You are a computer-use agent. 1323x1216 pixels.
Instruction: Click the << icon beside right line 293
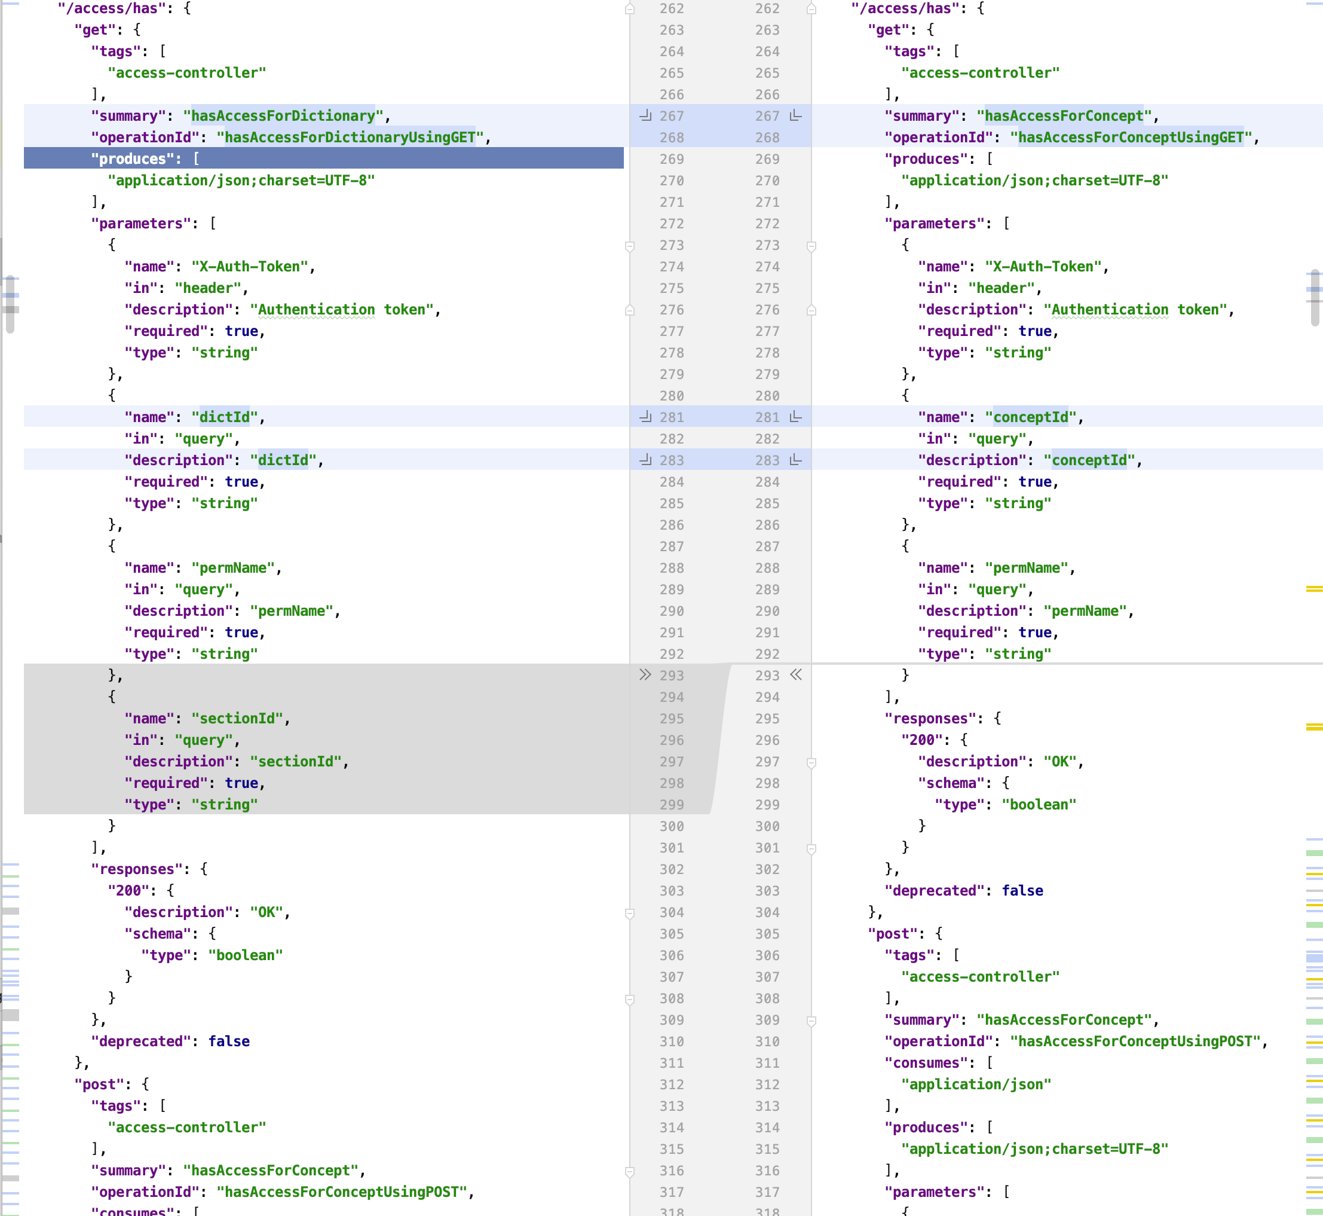pos(797,675)
